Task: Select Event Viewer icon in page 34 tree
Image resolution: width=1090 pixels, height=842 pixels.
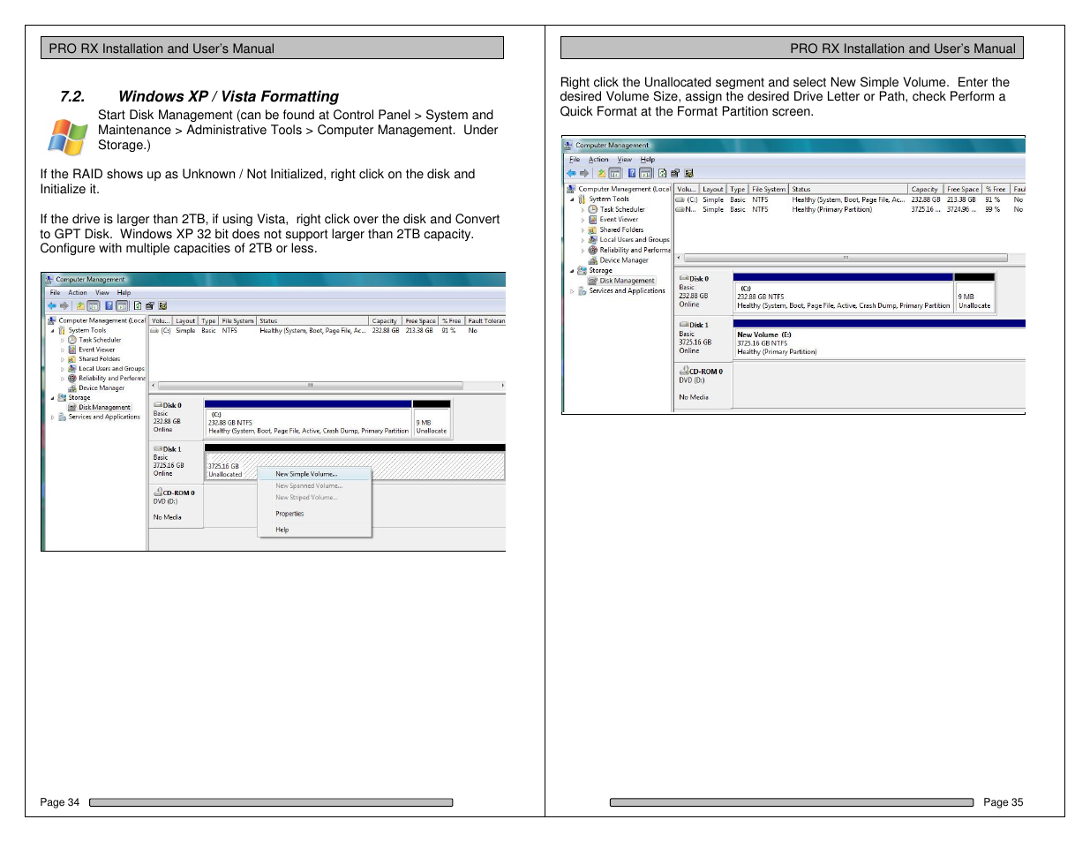Action: [x=72, y=350]
